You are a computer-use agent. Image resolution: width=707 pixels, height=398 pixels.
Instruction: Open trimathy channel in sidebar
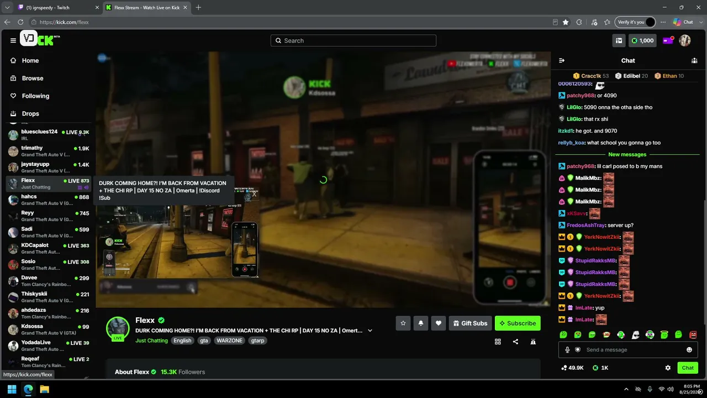click(x=49, y=151)
